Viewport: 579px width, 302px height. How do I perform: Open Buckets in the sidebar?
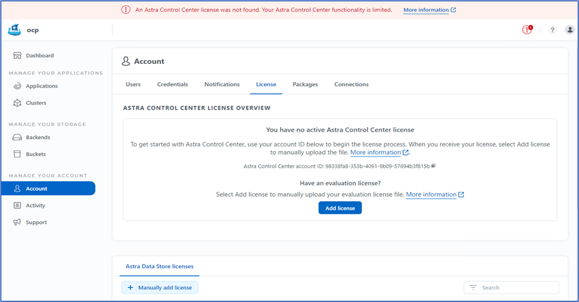(36, 154)
